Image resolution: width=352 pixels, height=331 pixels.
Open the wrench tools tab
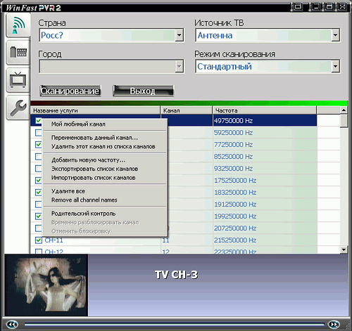coord(18,108)
